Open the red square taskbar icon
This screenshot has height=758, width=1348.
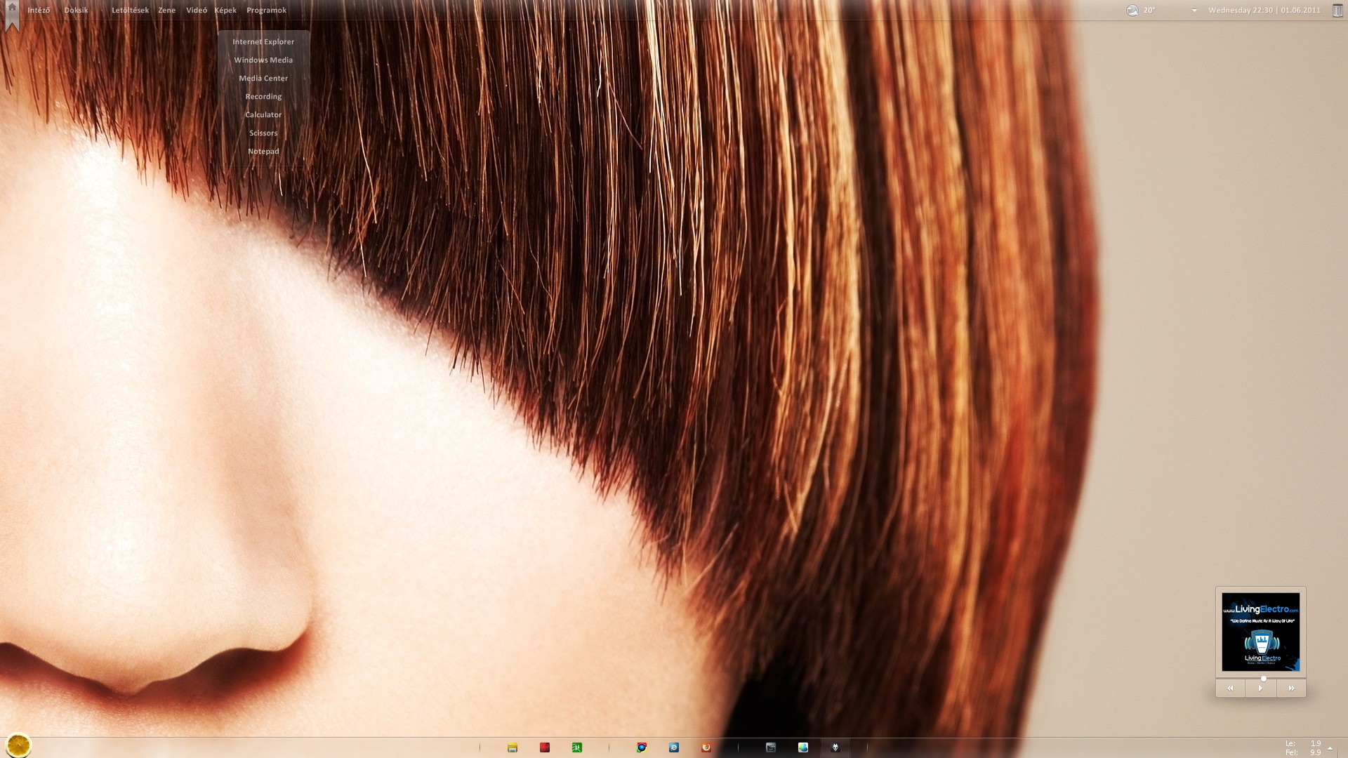pos(544,747)
